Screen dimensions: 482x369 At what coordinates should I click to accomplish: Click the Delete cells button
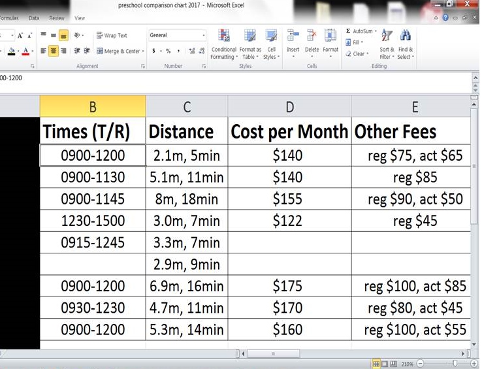pyautogui.click(x=312, y=44)
